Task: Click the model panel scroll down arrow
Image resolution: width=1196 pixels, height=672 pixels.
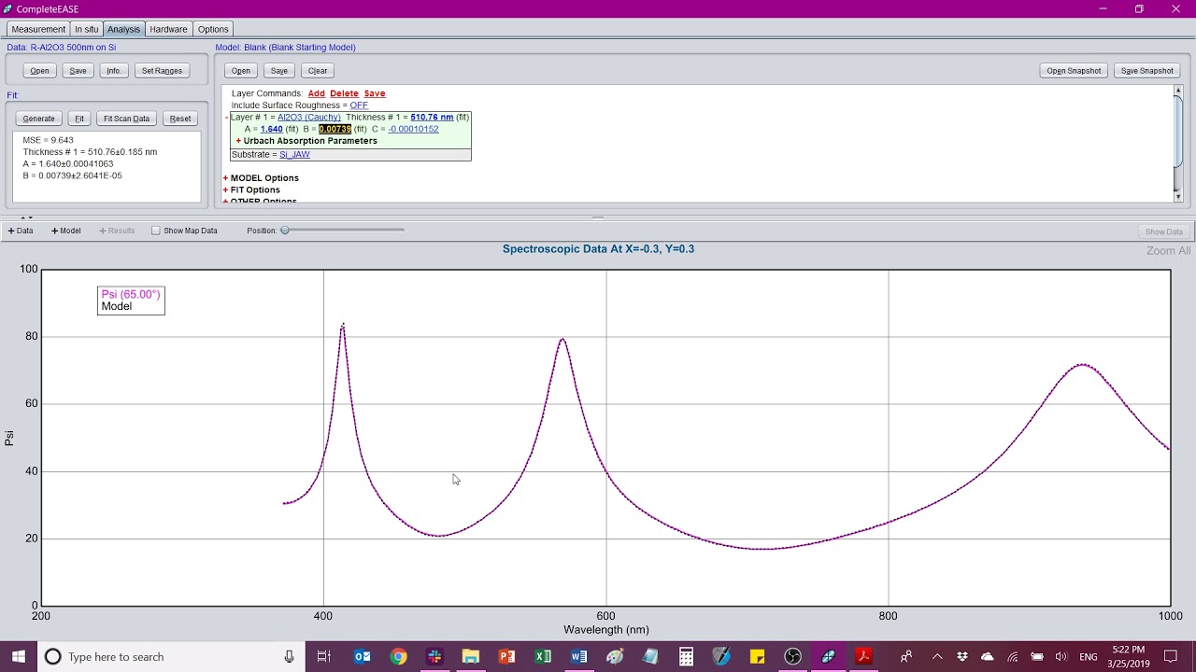Action: (1177, 196)
